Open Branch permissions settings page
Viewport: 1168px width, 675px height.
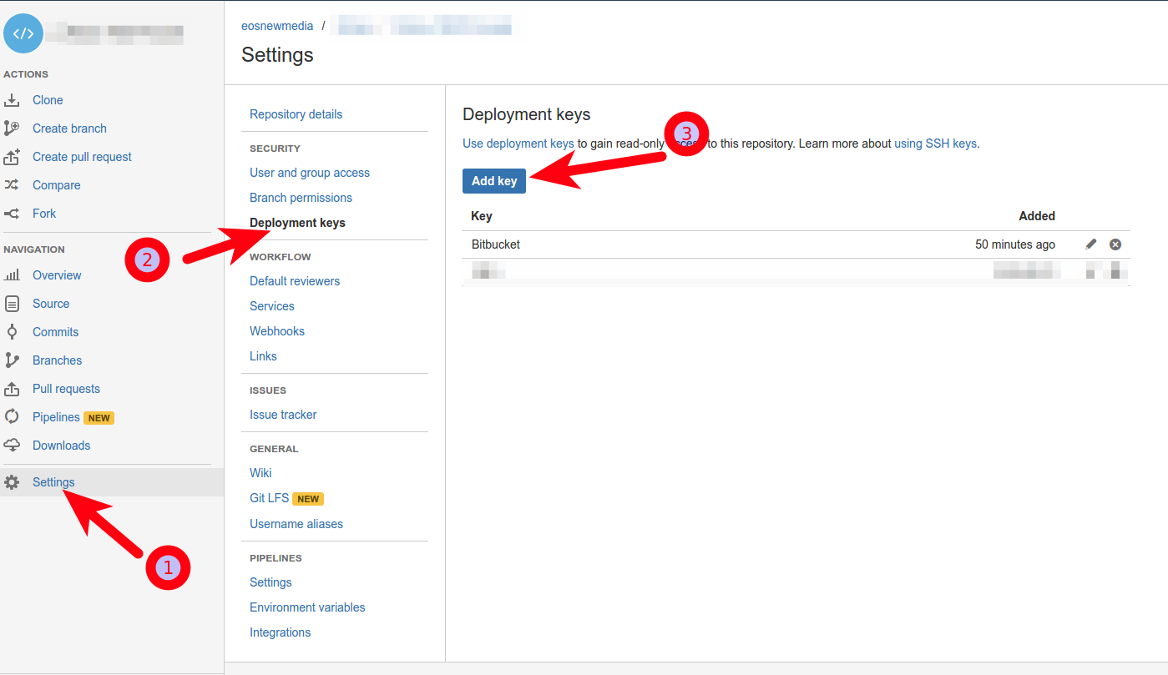click(x=301, y=198)
